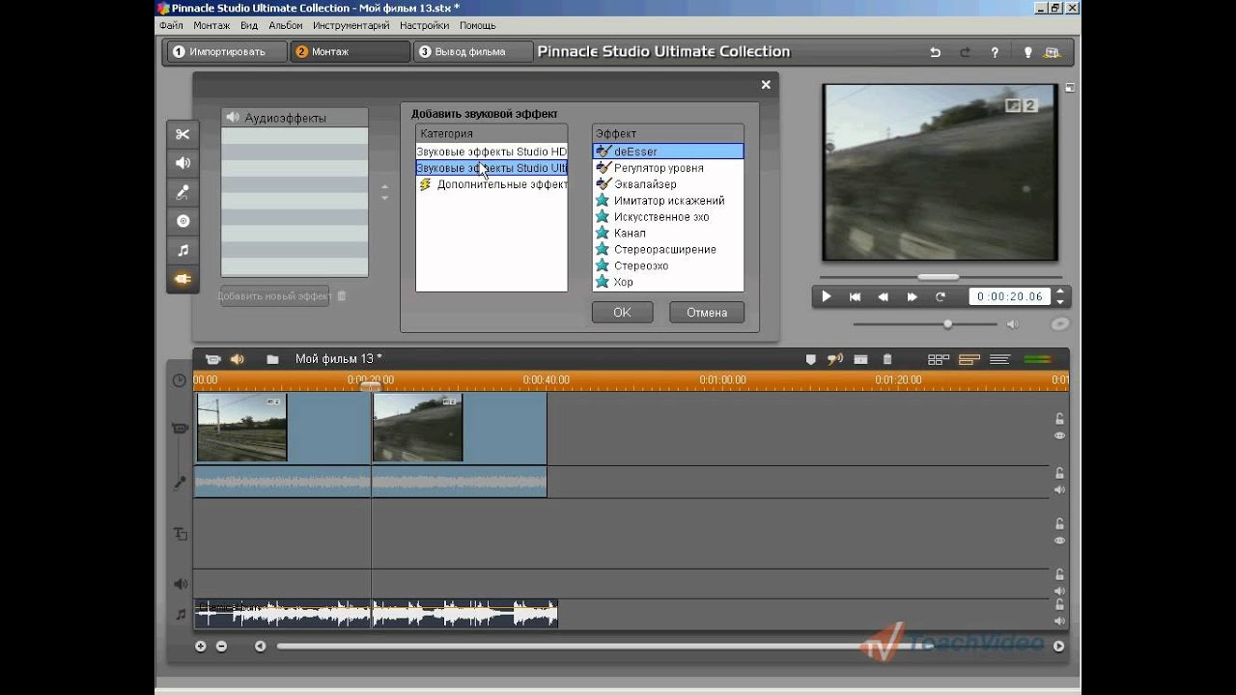Open the voice-over microphone tool
Viewport: 1236px width, 695px height.
tap(183, 192)
